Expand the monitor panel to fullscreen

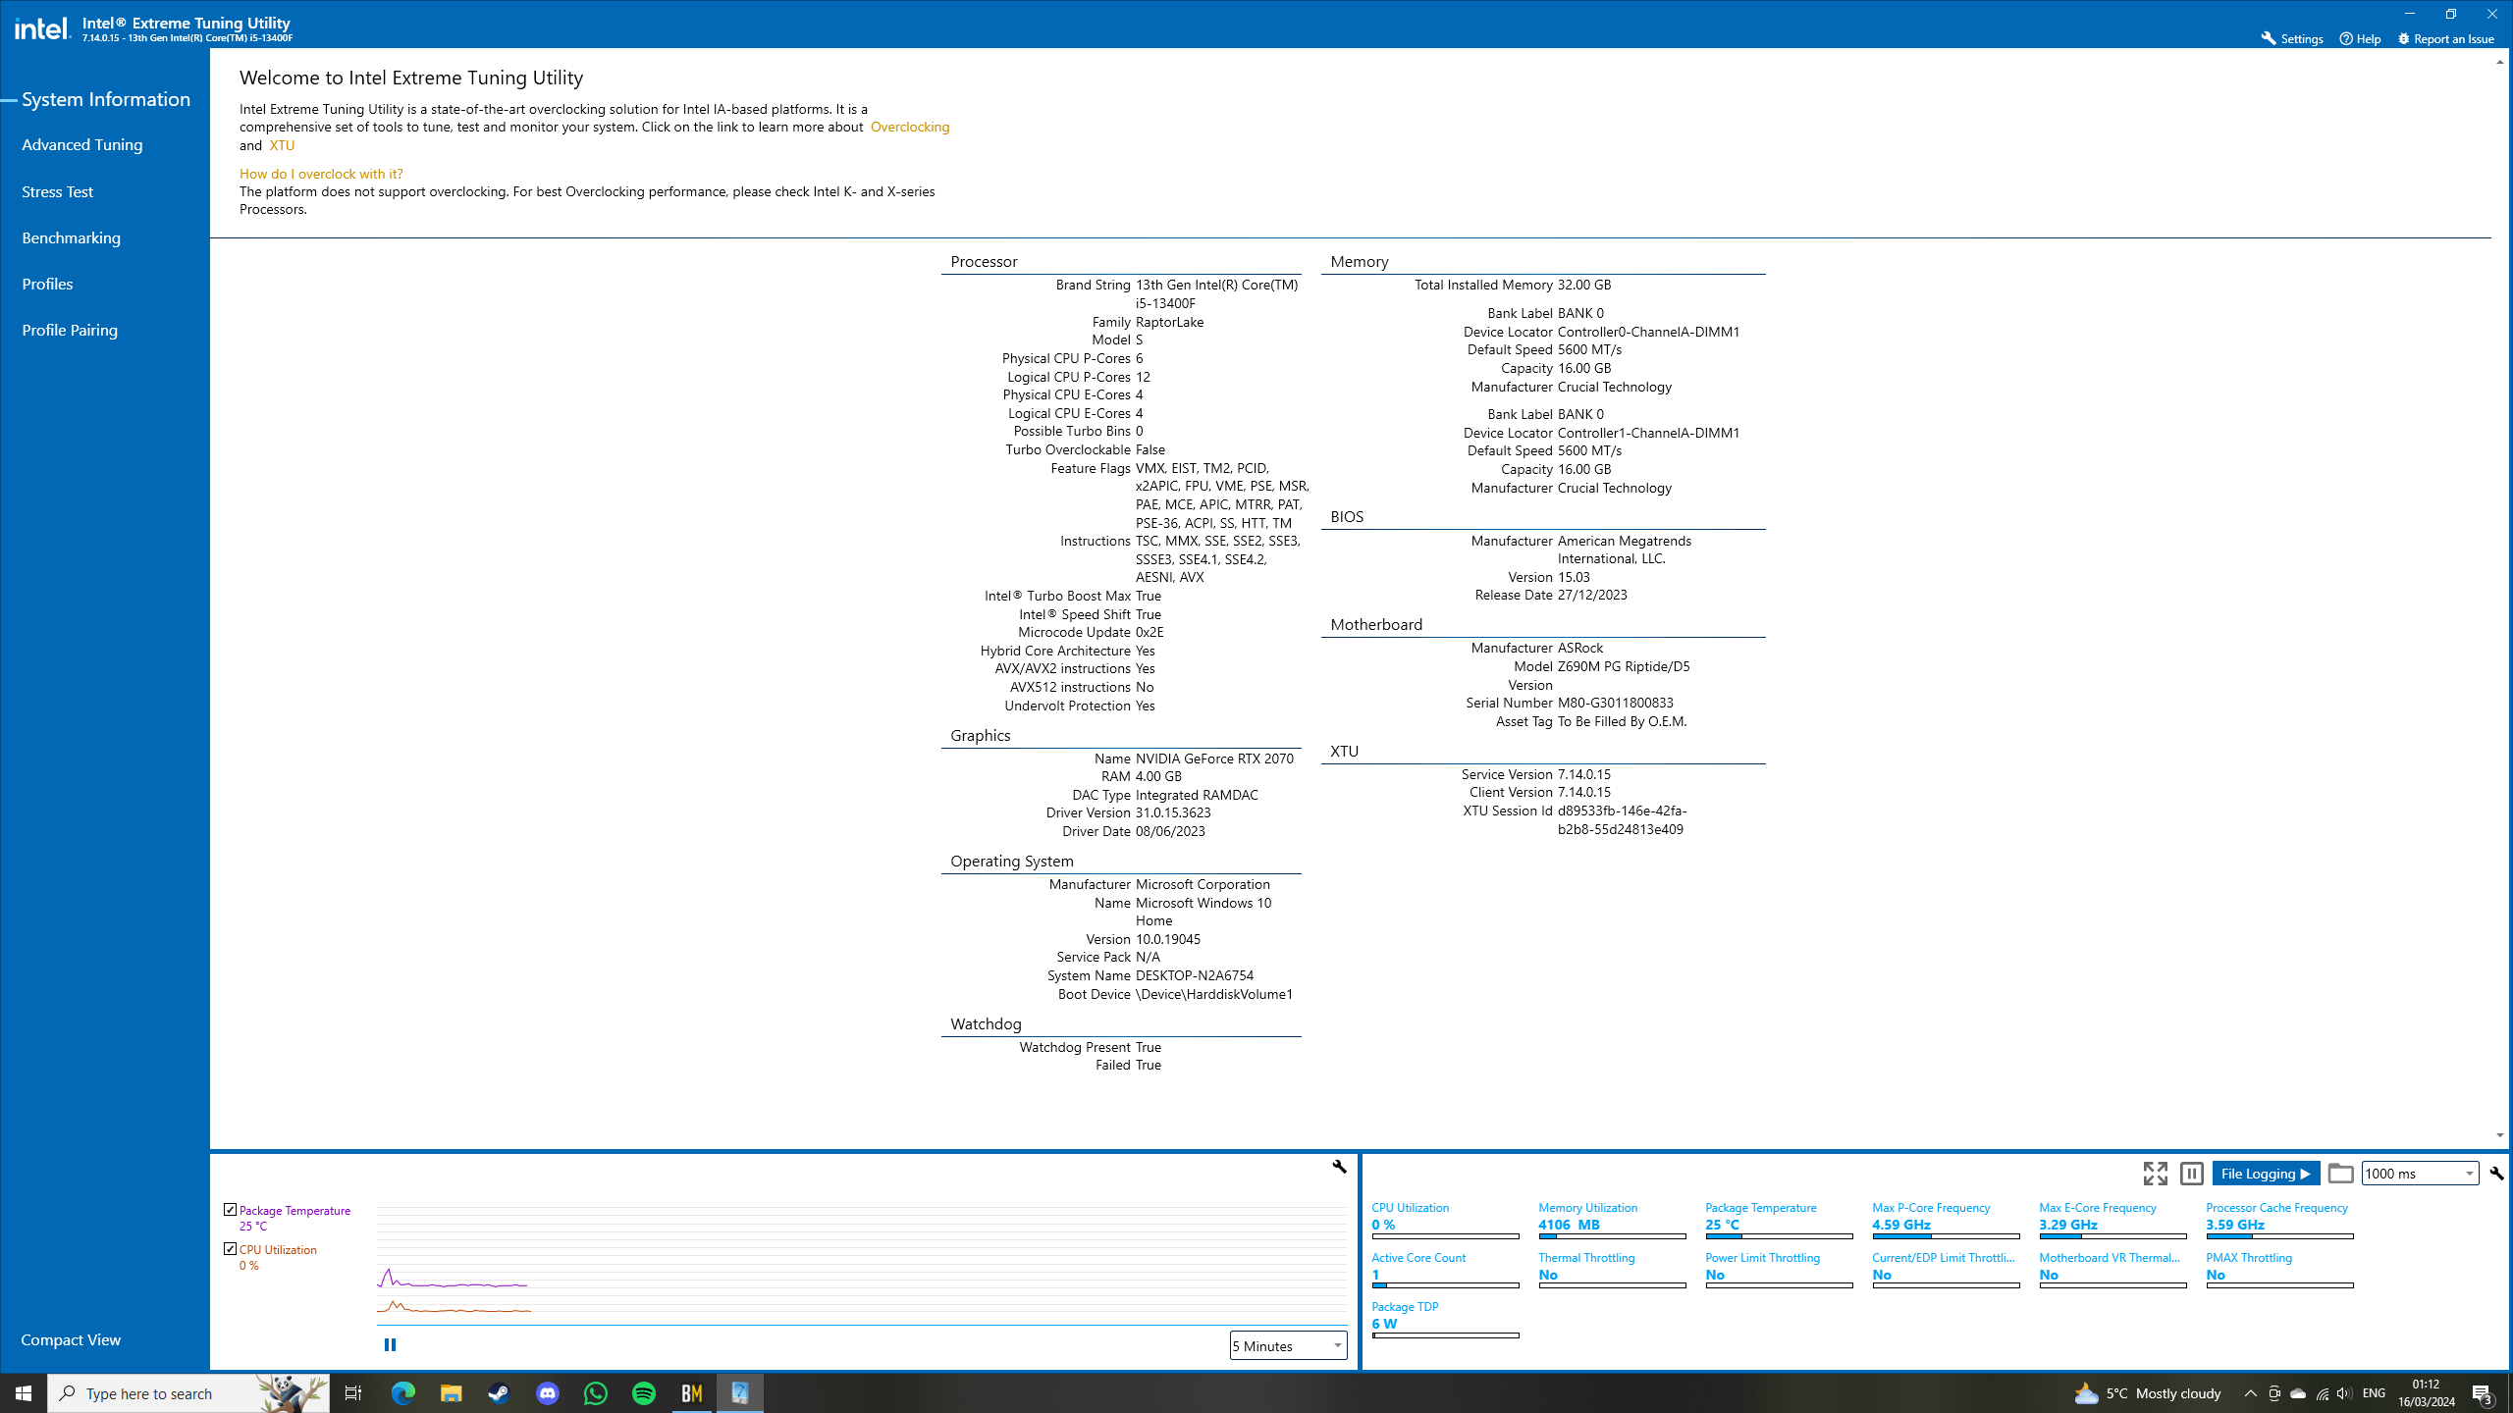click(x=2155, y=1174)
